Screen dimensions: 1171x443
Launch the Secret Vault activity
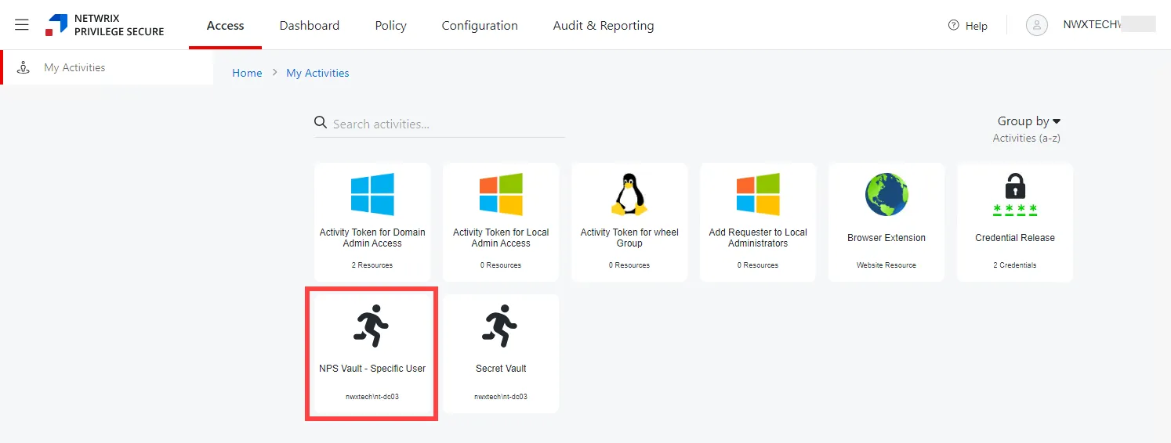point(501,354)
